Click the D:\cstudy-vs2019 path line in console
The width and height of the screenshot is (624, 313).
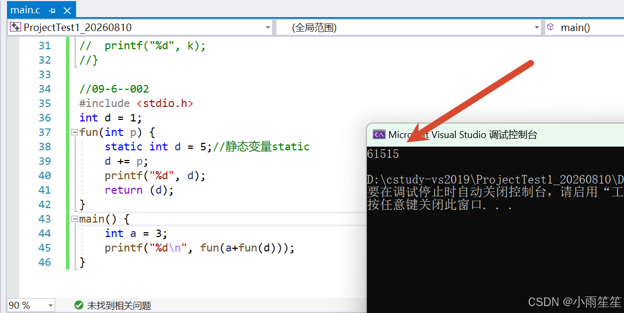pos(495,179)
